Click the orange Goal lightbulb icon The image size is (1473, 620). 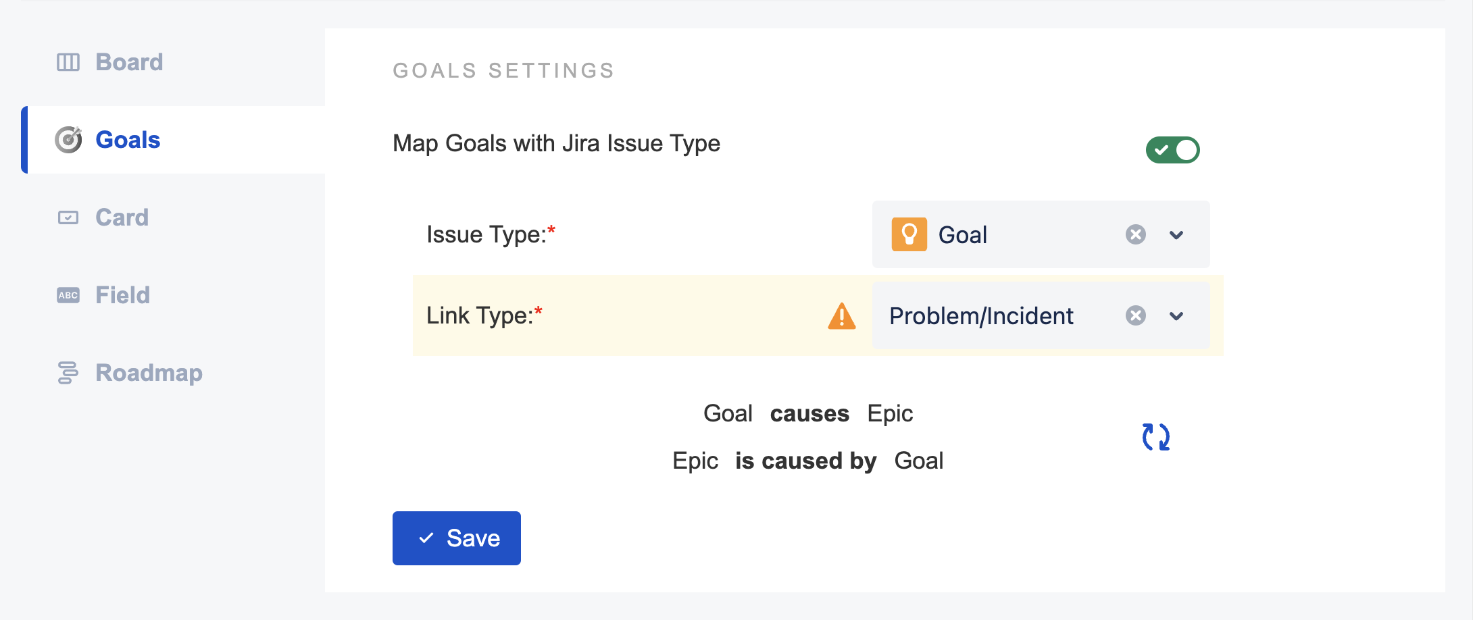(x=909, y=234)
